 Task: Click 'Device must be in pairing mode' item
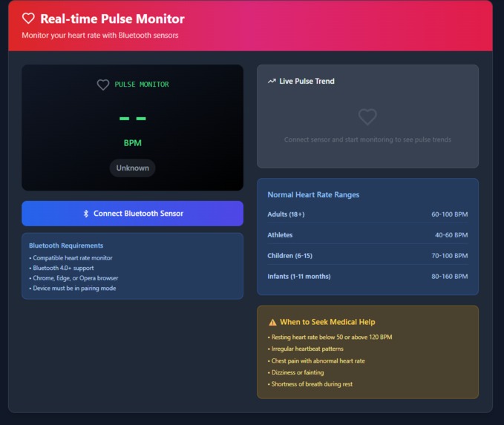click(x=73, y=288)
